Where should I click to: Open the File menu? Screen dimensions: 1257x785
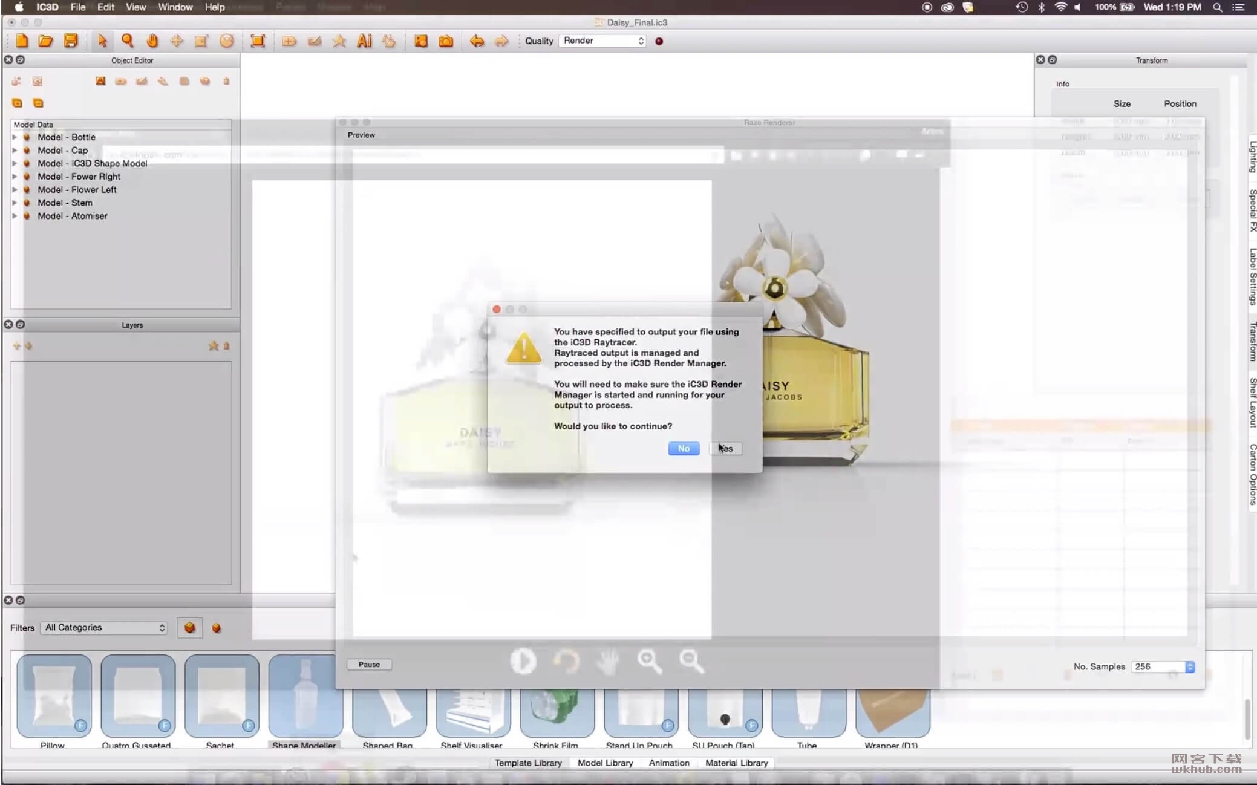click(77, 7)
